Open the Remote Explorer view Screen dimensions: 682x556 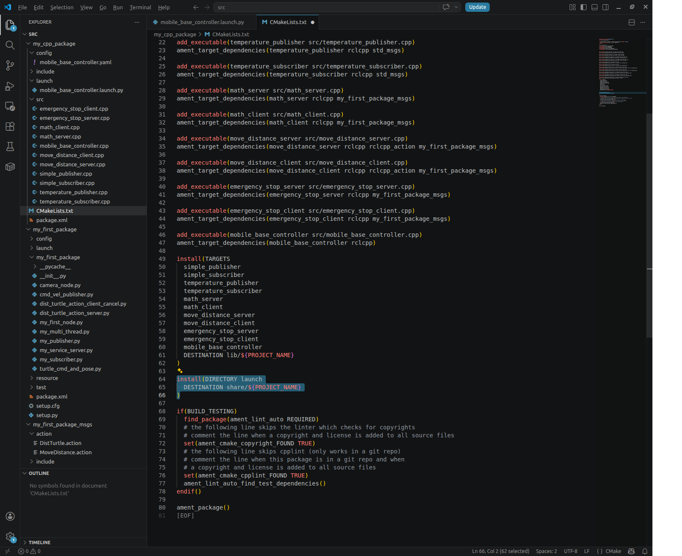[x=10, y=106]
